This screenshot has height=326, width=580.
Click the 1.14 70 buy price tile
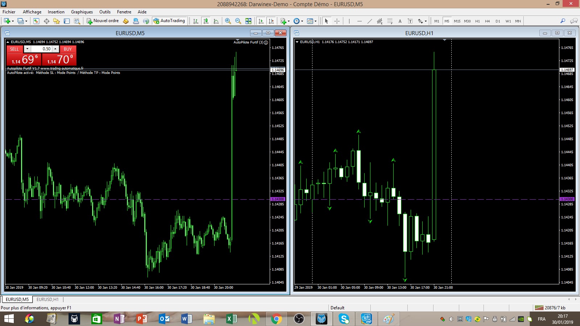(59, 59)
